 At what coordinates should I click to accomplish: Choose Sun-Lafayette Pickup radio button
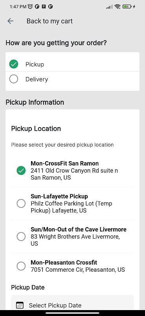tap(21, 203)
